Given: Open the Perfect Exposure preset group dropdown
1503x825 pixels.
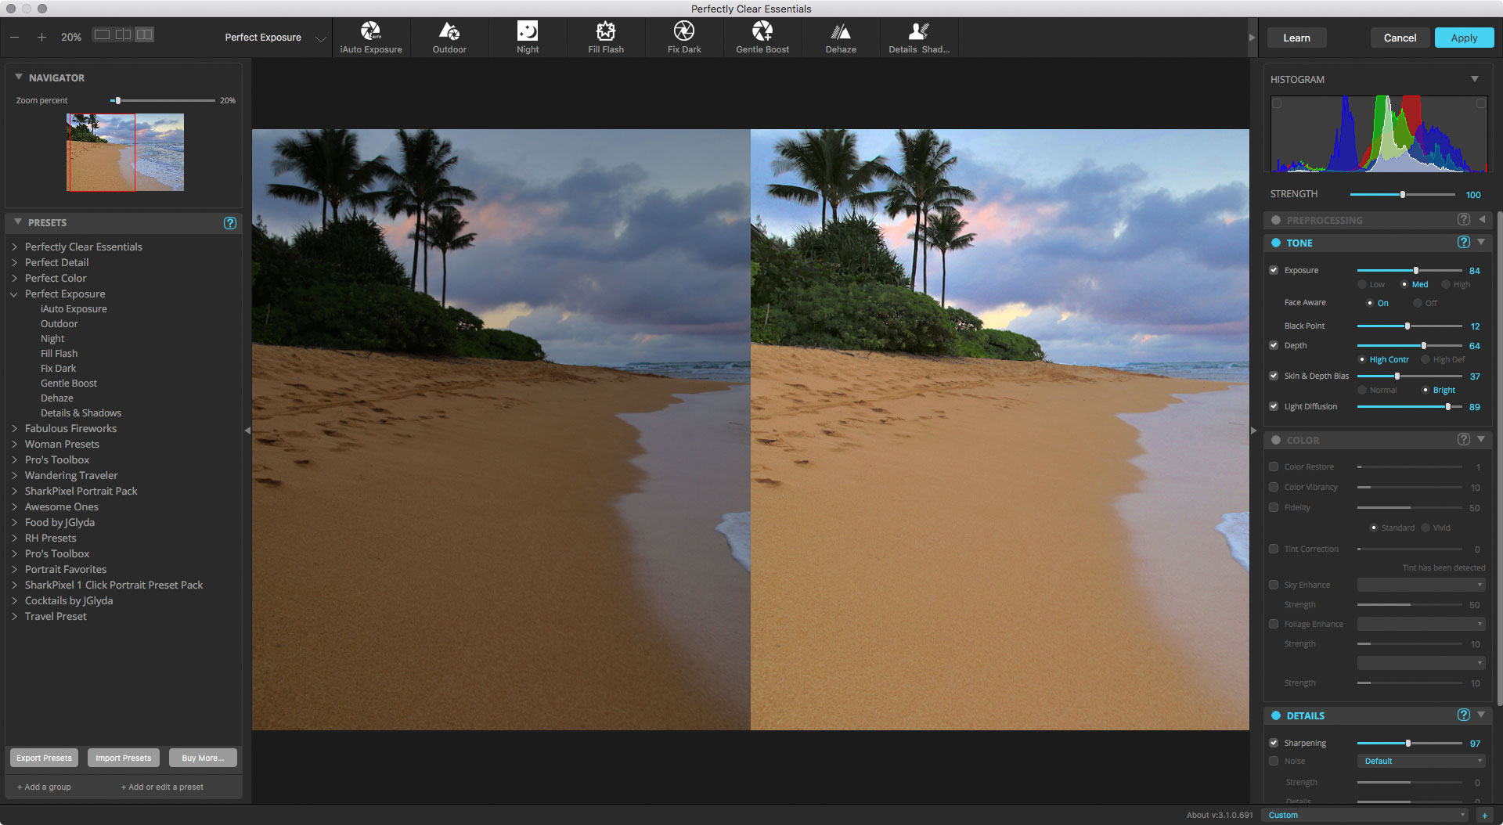Looking at the screenshot, I should coord(320,38).
